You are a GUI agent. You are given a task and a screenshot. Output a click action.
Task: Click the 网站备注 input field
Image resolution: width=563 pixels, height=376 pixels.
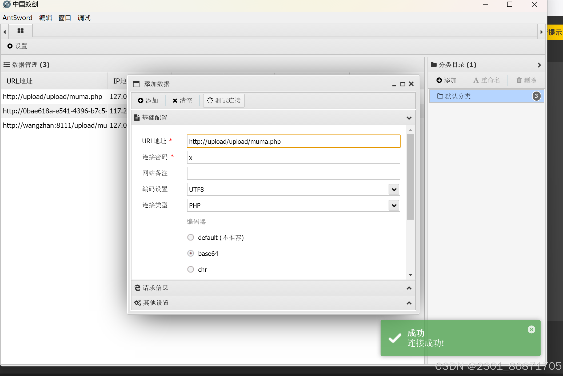point(293,173)
